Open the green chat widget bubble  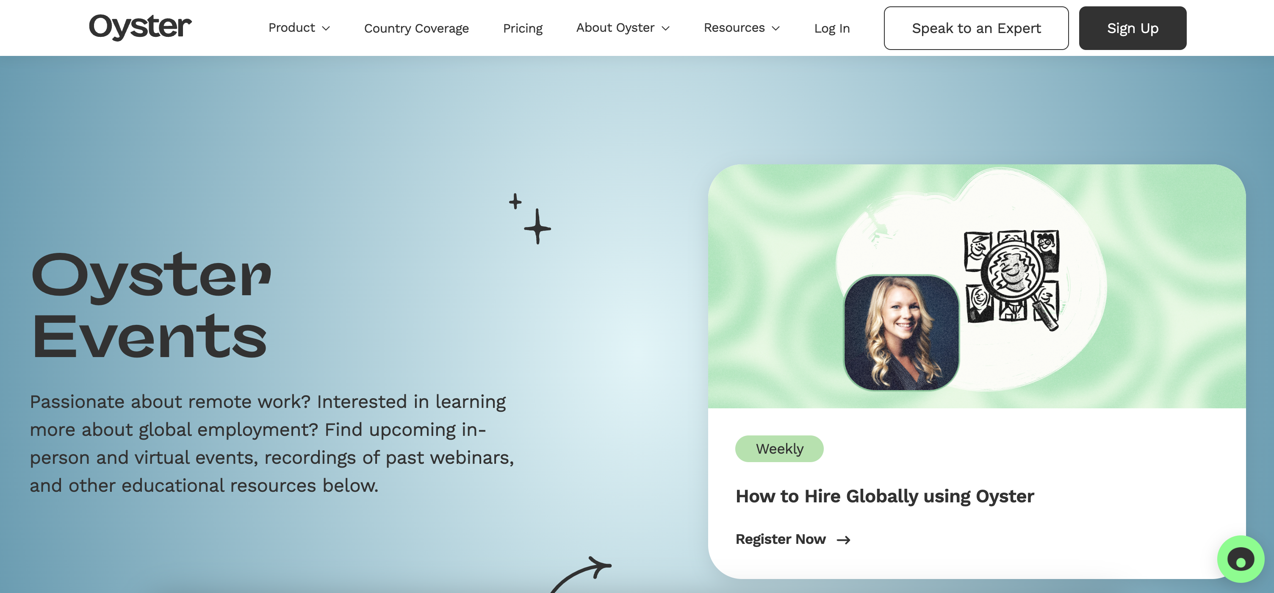pos(1241,560)
